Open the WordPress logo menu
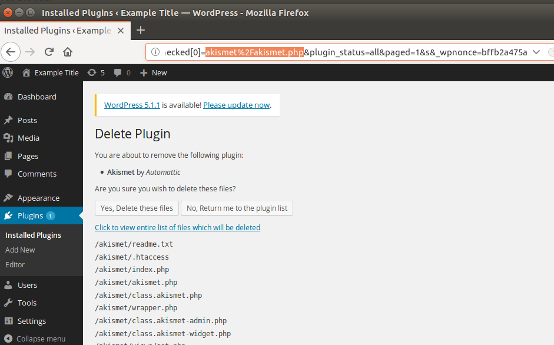Image resolution: width=554 pixels, height=345 pixels. (x=8, y=72)
